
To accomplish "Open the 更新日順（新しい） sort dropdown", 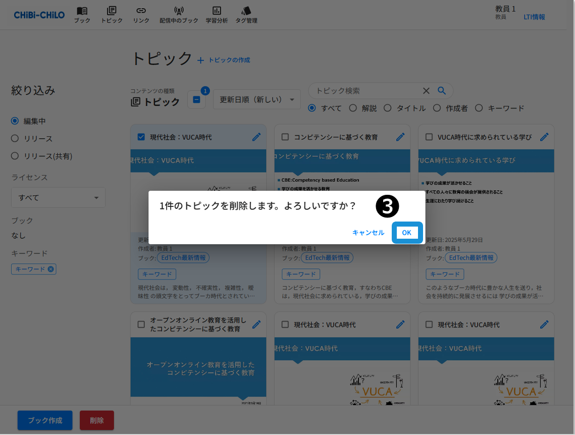I will pos(256,99).
